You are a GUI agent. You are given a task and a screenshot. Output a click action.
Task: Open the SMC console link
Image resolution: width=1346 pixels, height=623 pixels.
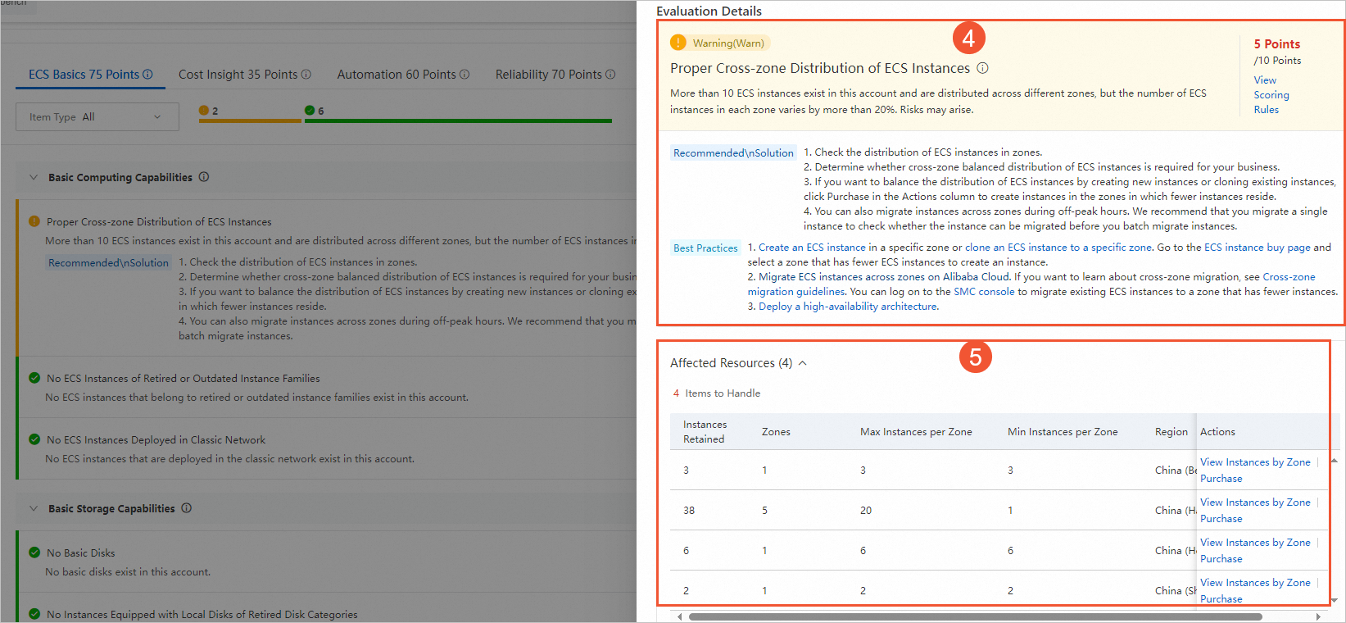tap(984, 292)
